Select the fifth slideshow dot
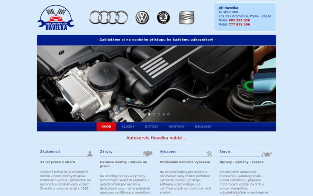The width and height of the screenshot is (313, 196). point(164,115)
